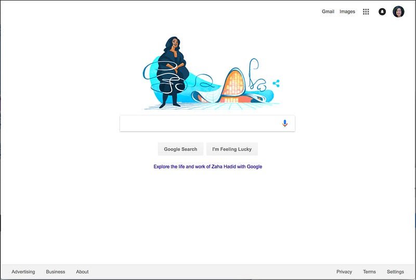This screenshot has height=280, width=416.
Task: Open the Explore Zaha Hadid link
Action: pos(207,167)
